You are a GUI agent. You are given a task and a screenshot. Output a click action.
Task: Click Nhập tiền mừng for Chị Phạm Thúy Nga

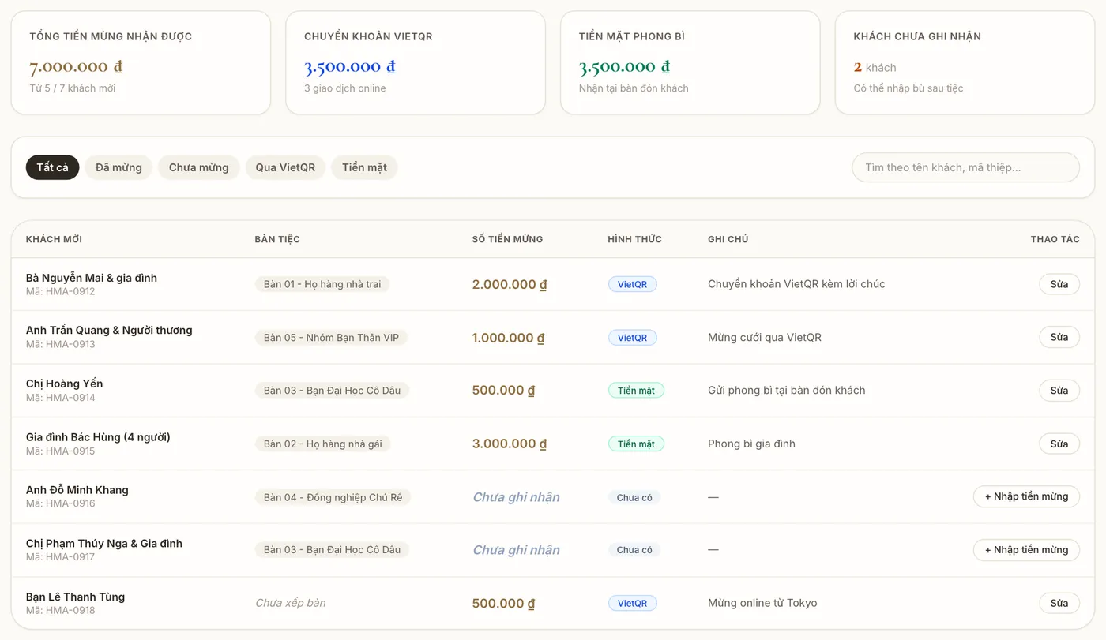pyautogui.click(x=1026, y=550)
